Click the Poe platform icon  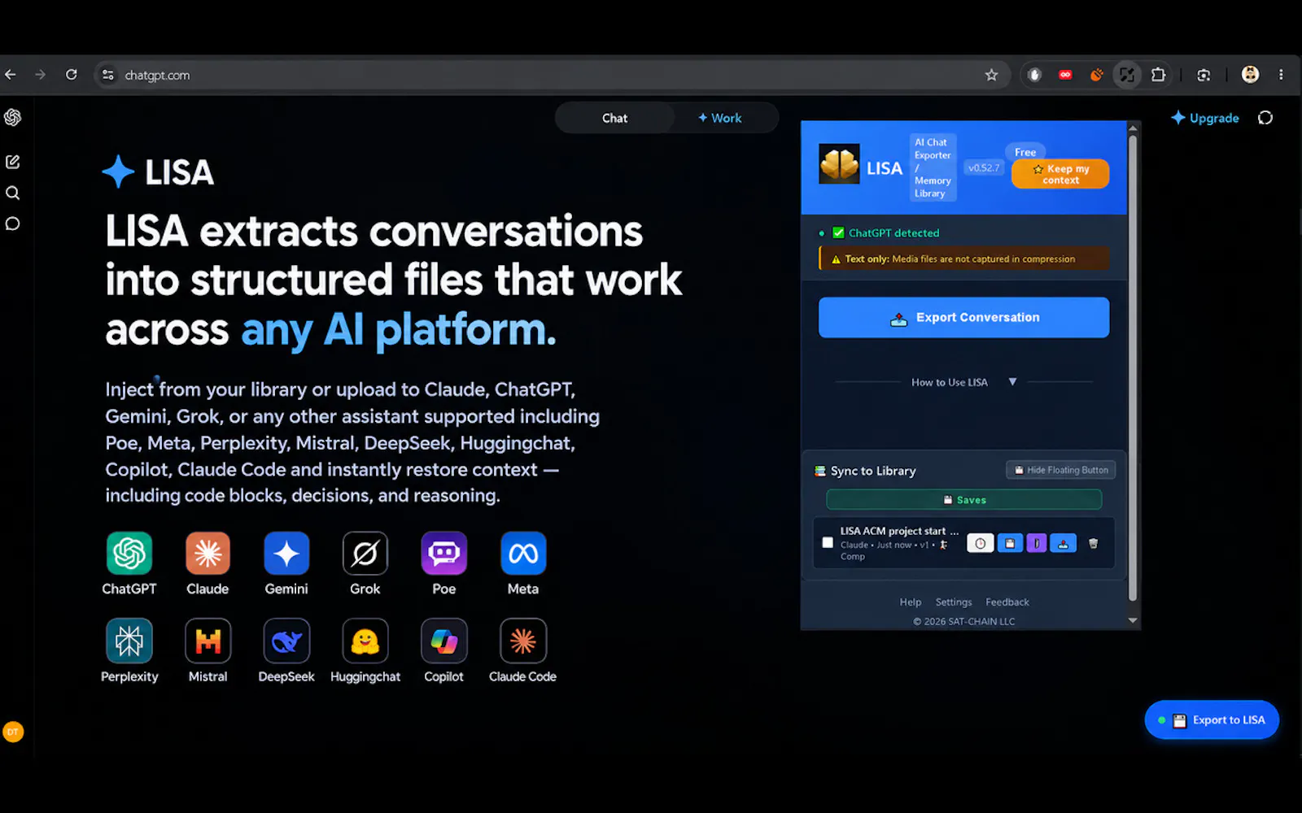tap(444, 554)
